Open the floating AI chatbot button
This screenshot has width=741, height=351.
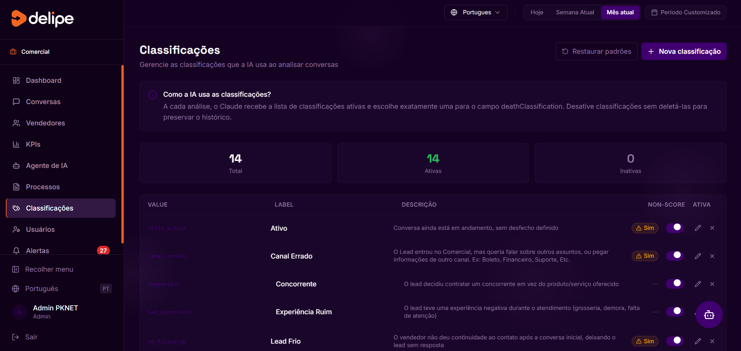click(x=709, y=315)
